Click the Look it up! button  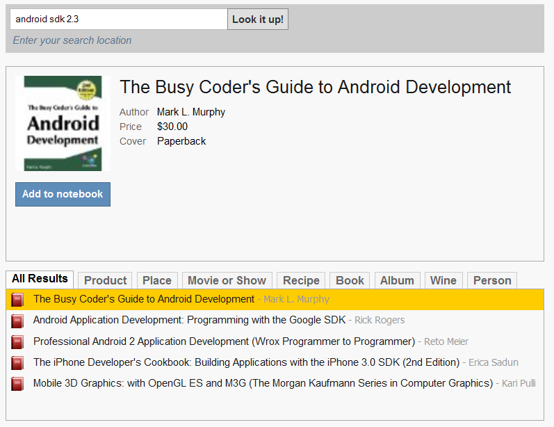tap(258, 19)
